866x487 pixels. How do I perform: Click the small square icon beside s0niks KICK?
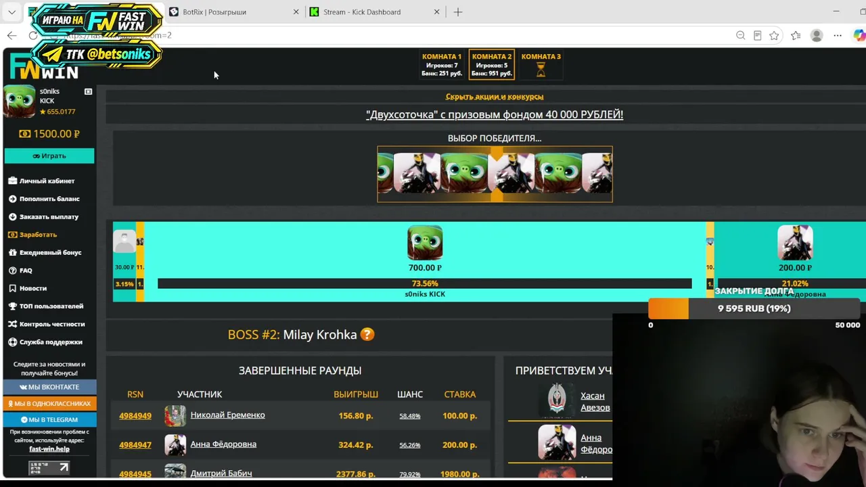[88, 91]
